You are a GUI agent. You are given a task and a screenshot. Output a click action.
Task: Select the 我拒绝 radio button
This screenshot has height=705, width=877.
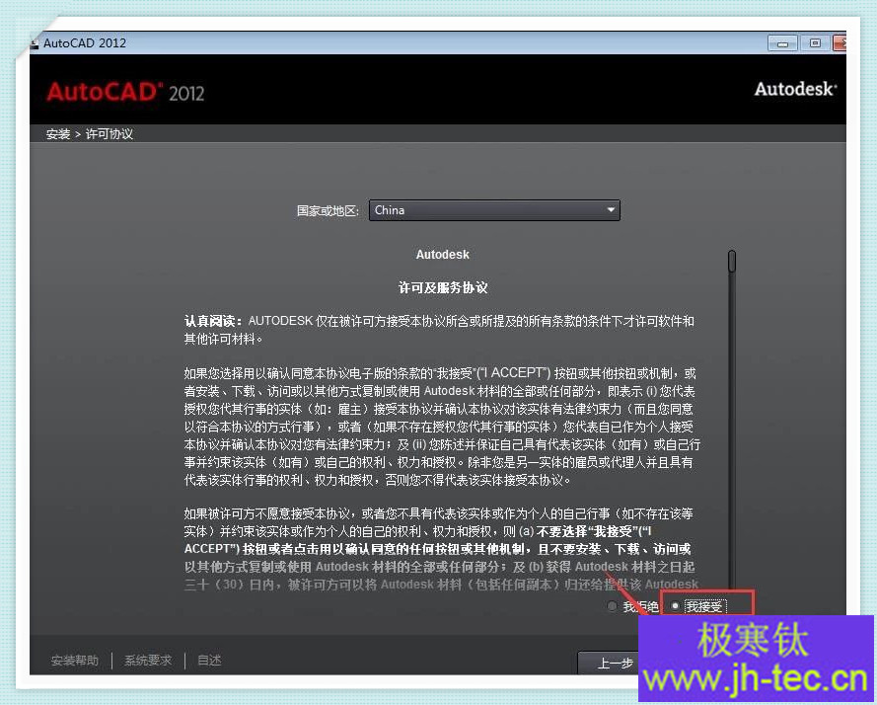coord(612,606)
